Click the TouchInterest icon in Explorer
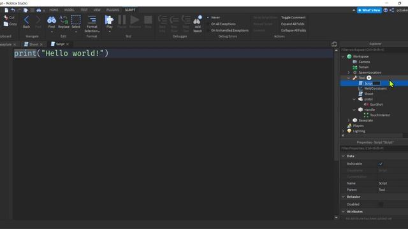This screenshot has height=229, width=408. tap(366, 115)
